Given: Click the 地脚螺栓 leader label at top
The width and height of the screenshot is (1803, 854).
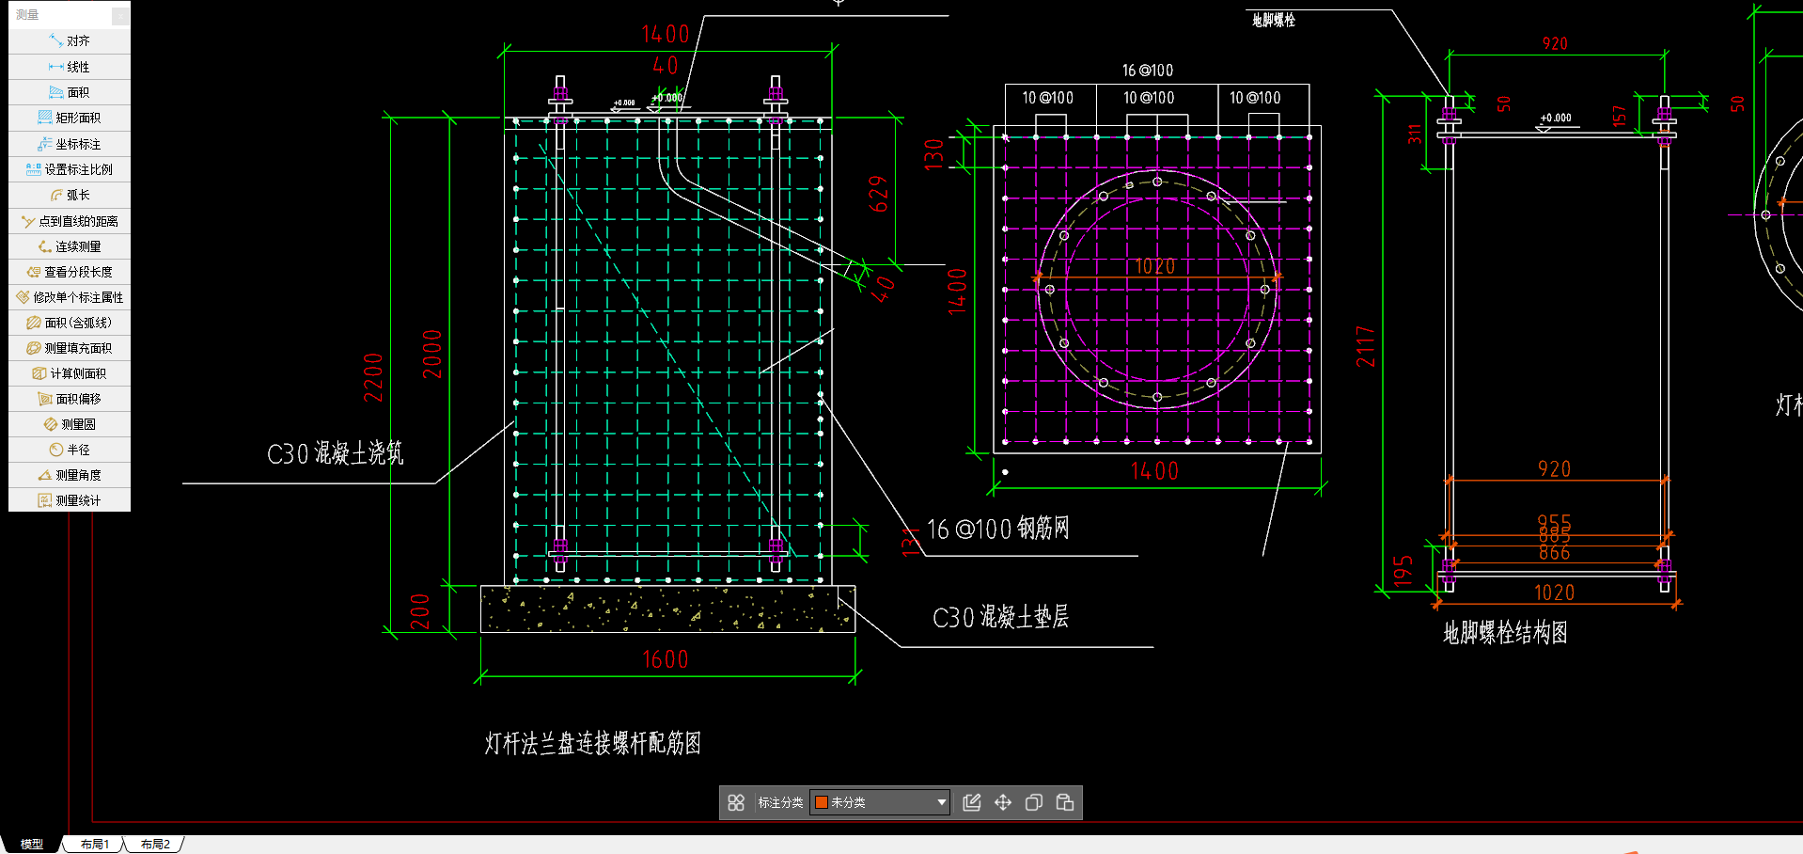Looking at the screenshot, I should [1274, 20].
